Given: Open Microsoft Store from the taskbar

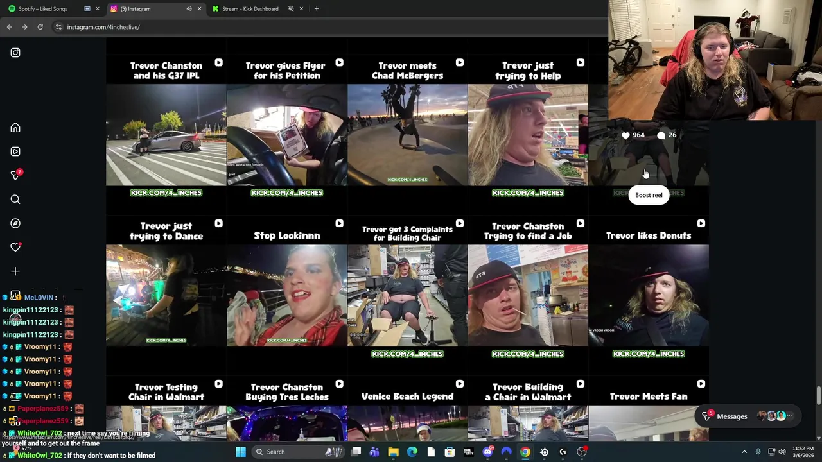Looking at the screenshot, I should coord(450,452).
